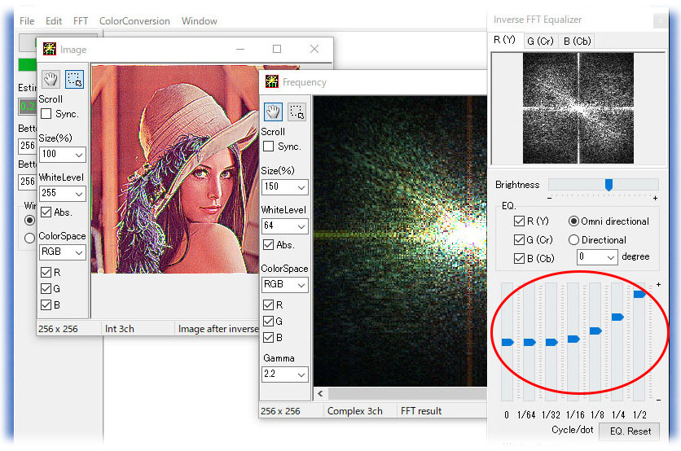Select the hand scroll tool in Image window
681x451 pixels.
pos(51,80)
